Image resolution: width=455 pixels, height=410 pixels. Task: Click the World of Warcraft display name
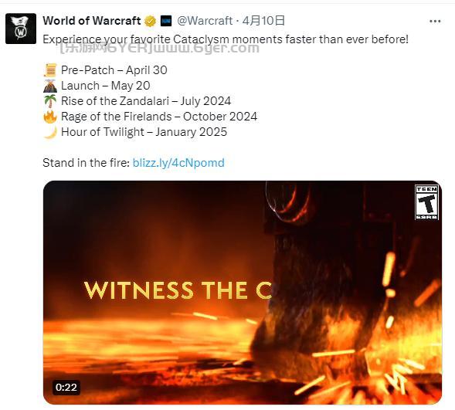(92, 21)
